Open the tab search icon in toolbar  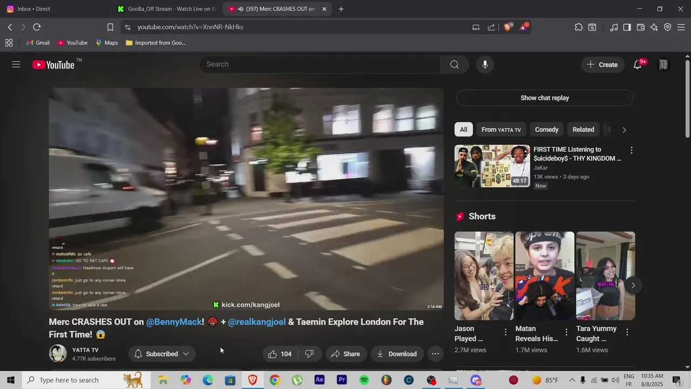pos(592,27)
